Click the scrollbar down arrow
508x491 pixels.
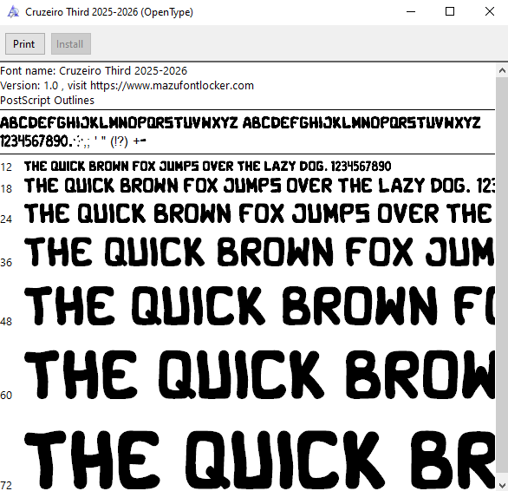coord(502,485)
